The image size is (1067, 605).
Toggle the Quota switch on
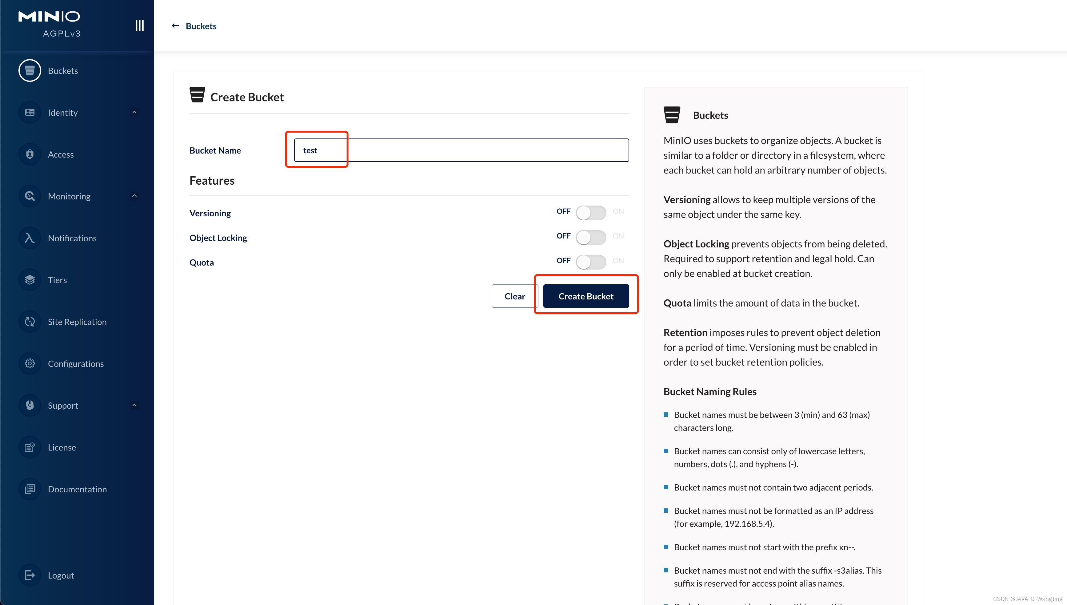(x=591, y=262)
